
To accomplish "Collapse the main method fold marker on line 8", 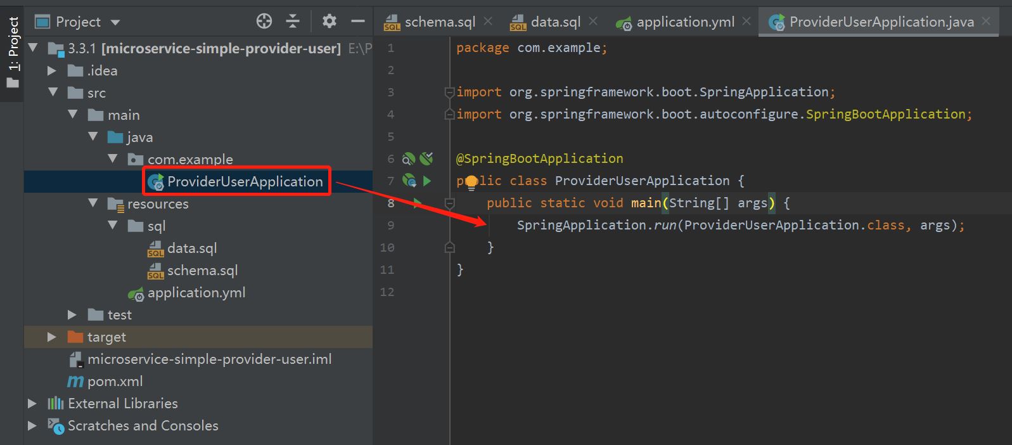I will [x=450, y=203].
